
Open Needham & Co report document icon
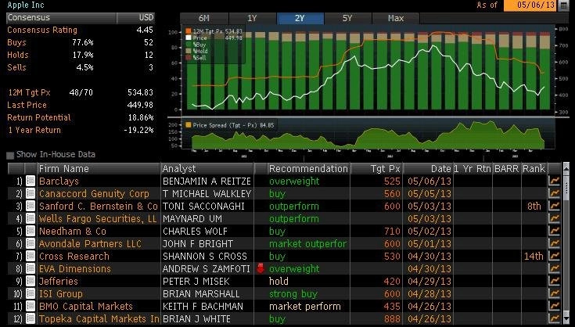pos(31,231)
